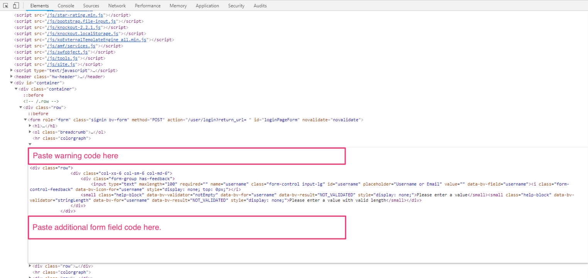Collapse the form loginPageForm node
This screenshot has height=278, width=588.
point(25,120)
